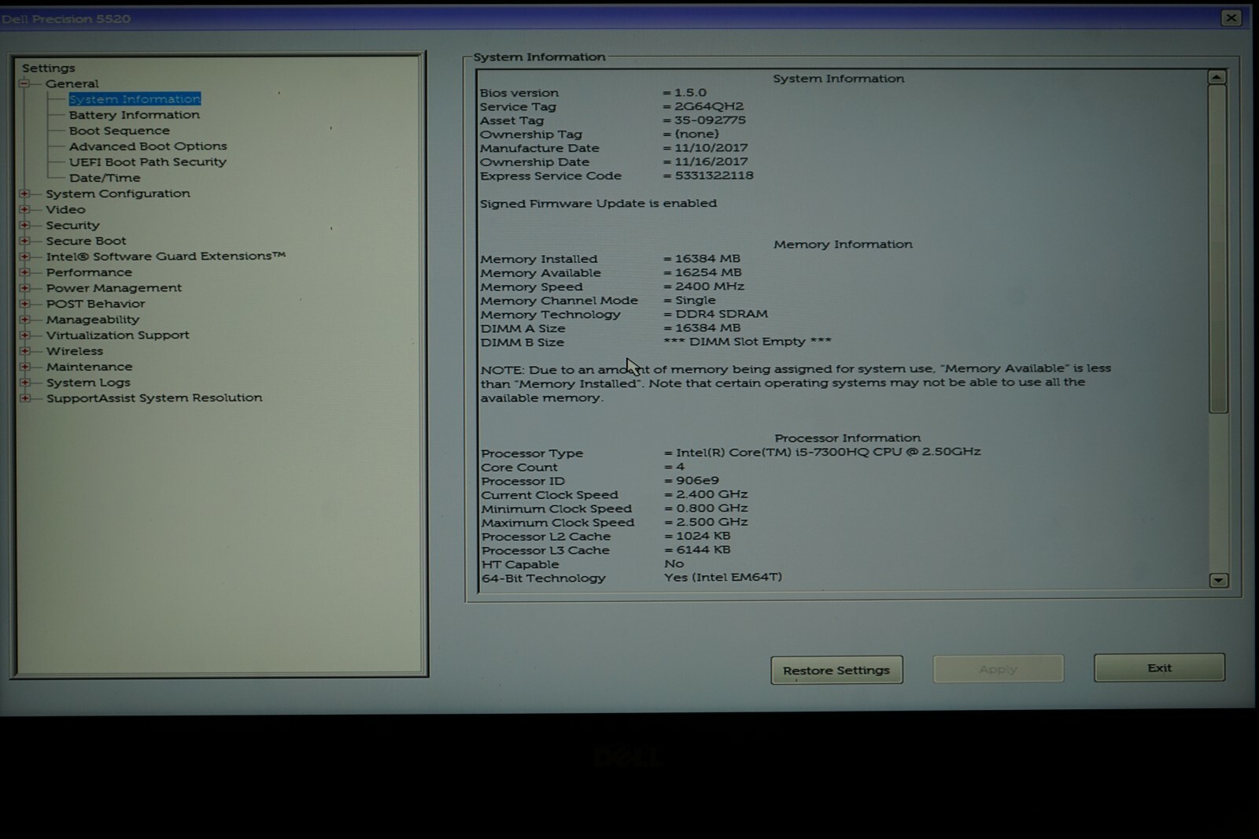Viewport: 1259px width, 839px height.
Task: Click 64-Bit Technology Yes (Intel EM64T) value
Action: pyautogui.click(x=722, y=578)
